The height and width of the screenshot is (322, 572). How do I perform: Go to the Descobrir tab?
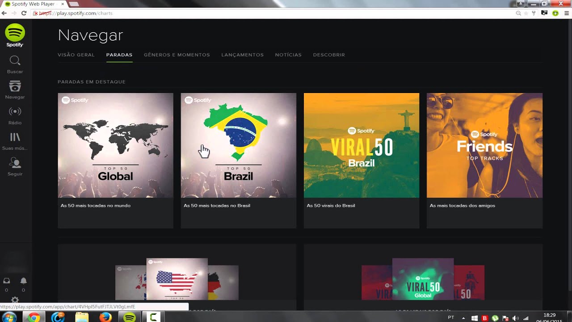pyautogui.click(x=329, y=55)
